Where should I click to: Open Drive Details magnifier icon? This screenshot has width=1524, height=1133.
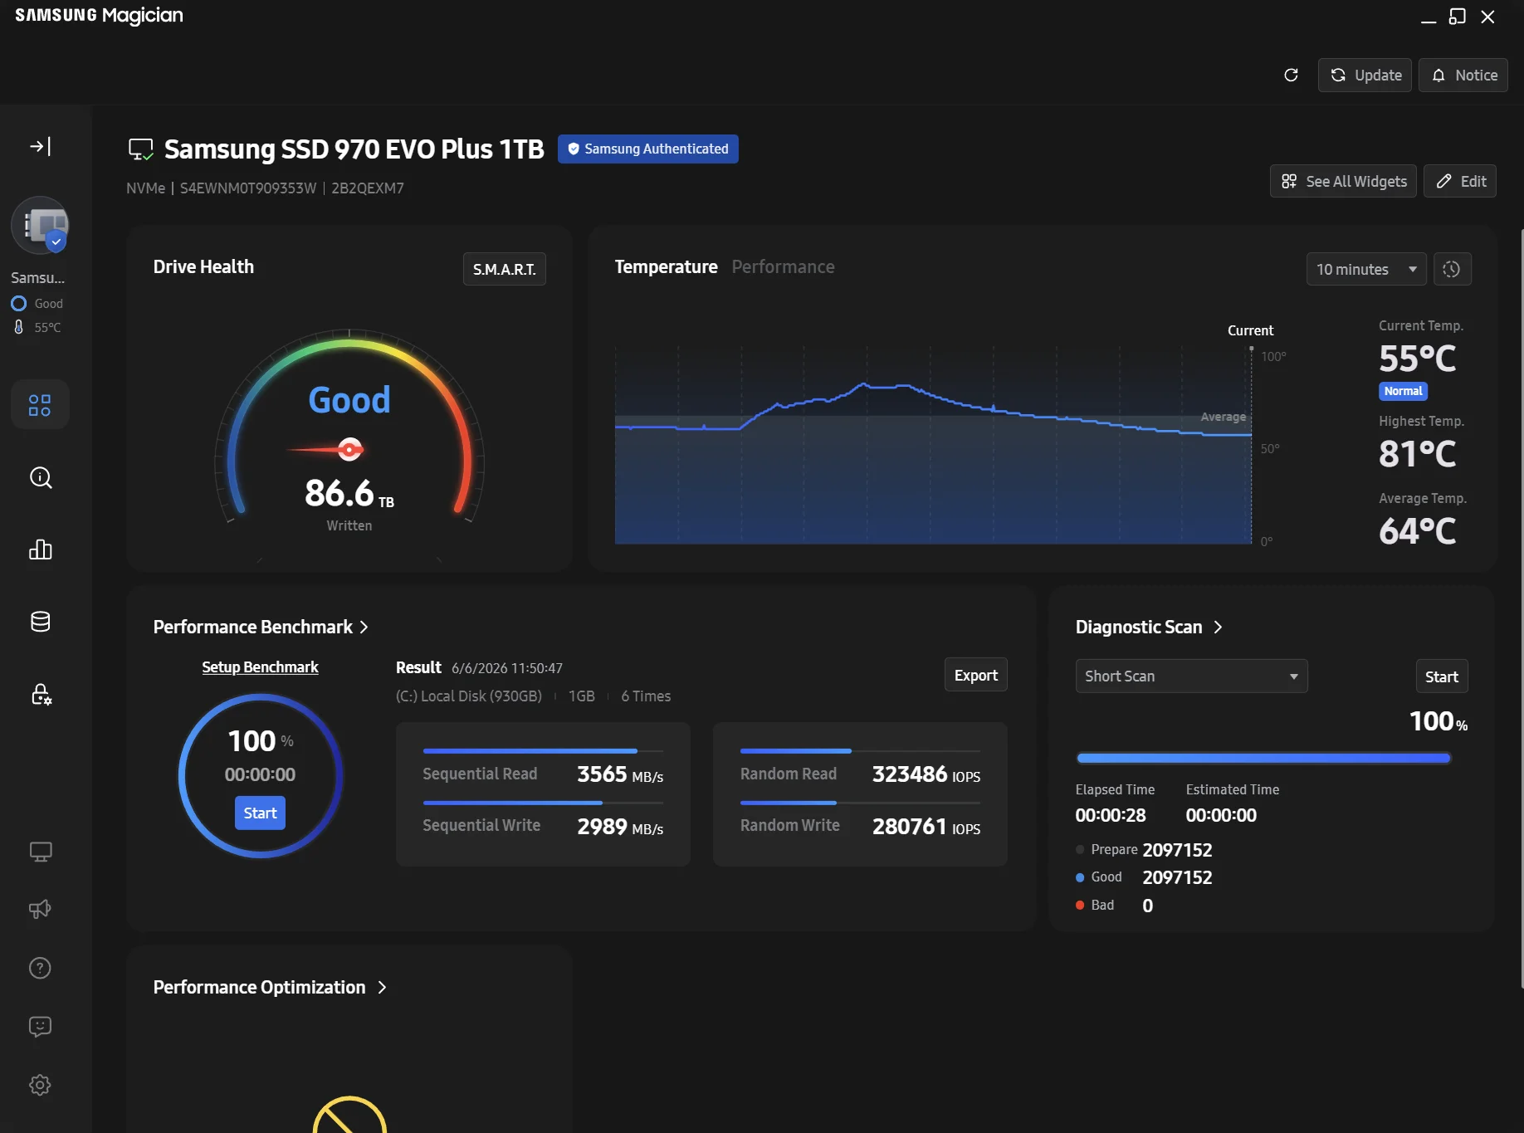(40, 477)
